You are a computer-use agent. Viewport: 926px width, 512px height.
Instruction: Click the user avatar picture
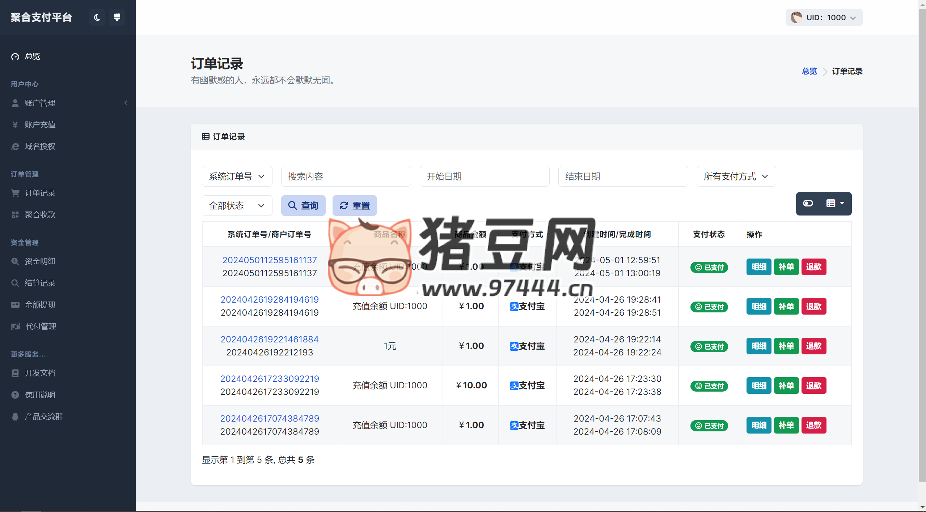(796, 17)
